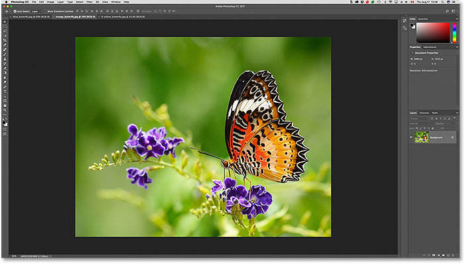
Task: Click the Background layer thumbnail
Action: (x=421, y=137)
